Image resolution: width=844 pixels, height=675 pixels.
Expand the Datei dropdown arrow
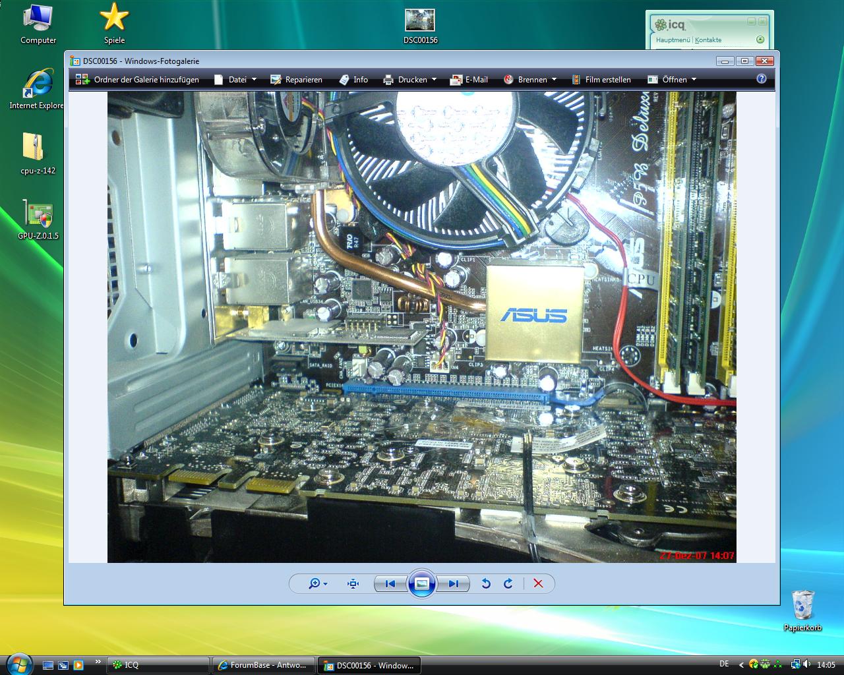[x=254, y=79]
